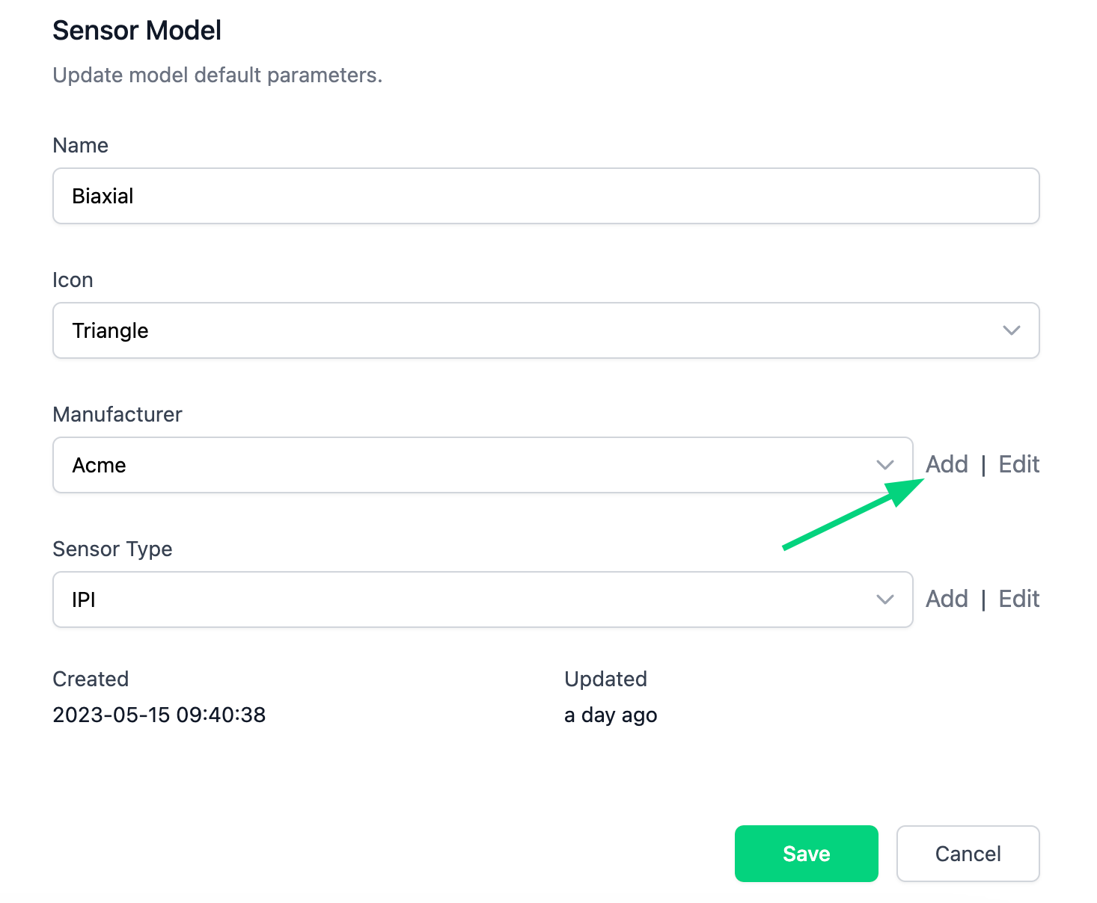Click Edit link next to Manufacturer
The width and height of the screenshot is (1097, 903).
click(x=1018, y=464)
